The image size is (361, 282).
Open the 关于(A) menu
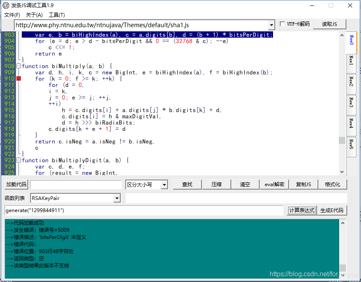pos(34,15)
